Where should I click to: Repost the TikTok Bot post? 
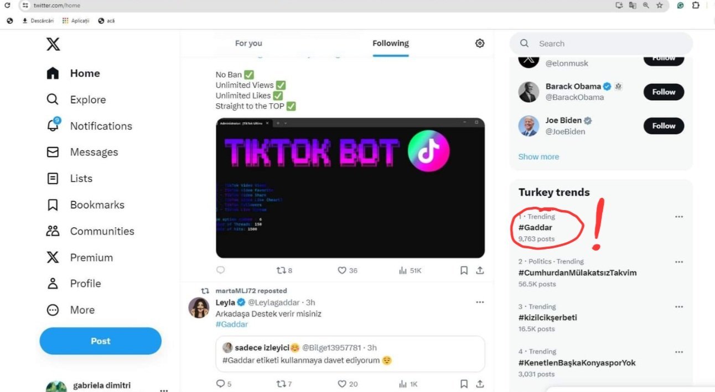[281, 270]
